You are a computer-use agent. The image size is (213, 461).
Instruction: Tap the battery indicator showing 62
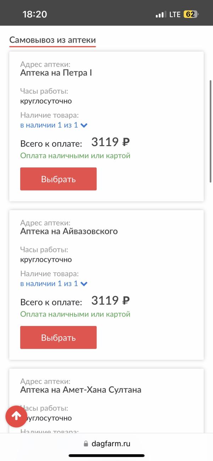pyautogui.click(x=191, y=15)
